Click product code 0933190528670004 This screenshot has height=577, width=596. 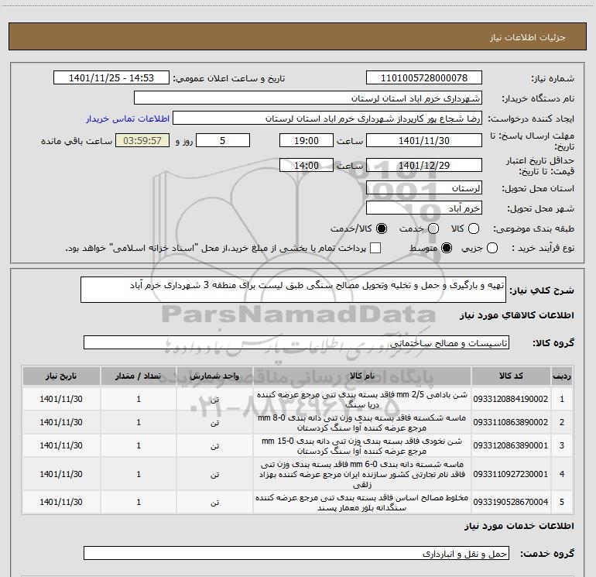511,502
